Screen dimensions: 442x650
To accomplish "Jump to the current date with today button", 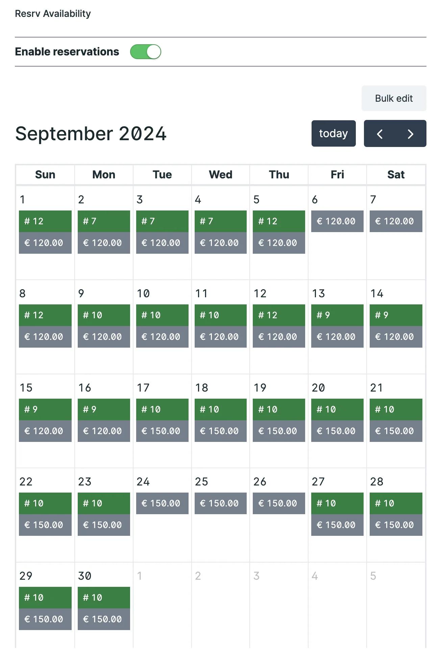I will pos(333,133).
